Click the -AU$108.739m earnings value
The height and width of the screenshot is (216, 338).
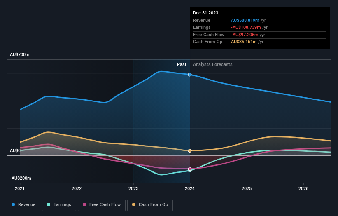[246, 27]
